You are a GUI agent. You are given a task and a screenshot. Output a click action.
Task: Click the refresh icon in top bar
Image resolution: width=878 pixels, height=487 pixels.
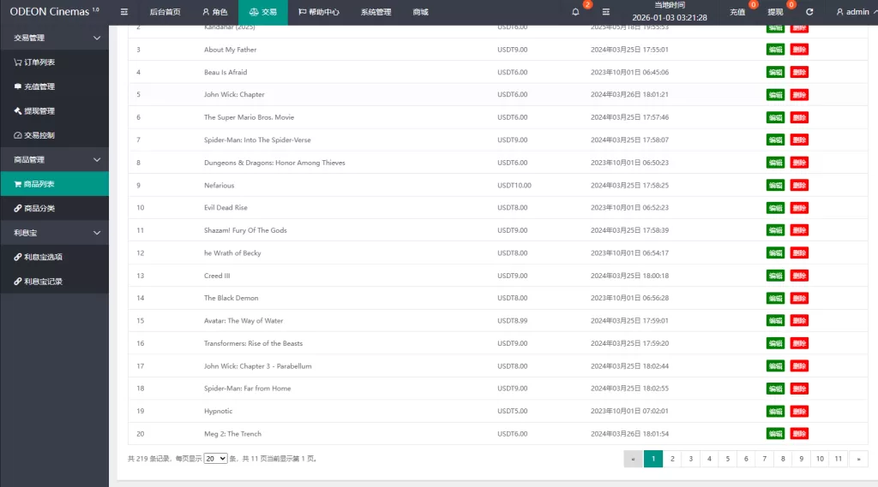click(x=809, y=12)
